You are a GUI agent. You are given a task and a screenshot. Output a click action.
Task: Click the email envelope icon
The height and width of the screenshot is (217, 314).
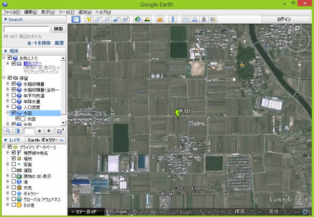(x=186, y=19)
